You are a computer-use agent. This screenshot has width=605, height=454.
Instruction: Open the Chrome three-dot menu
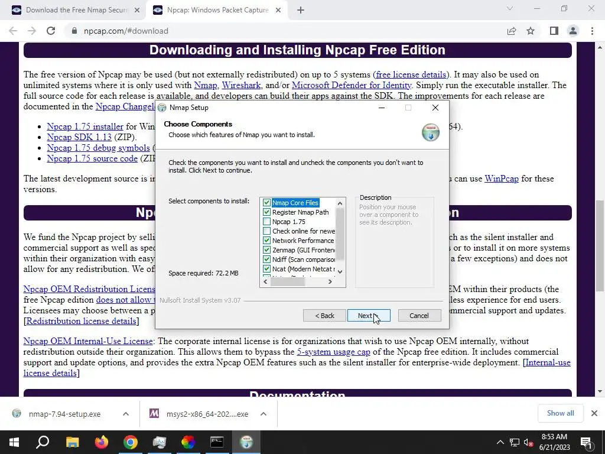coord(592,31)
